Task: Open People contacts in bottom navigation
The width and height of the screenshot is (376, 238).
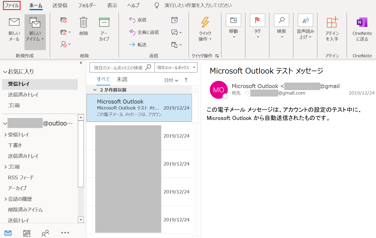Action: (45, 233)
